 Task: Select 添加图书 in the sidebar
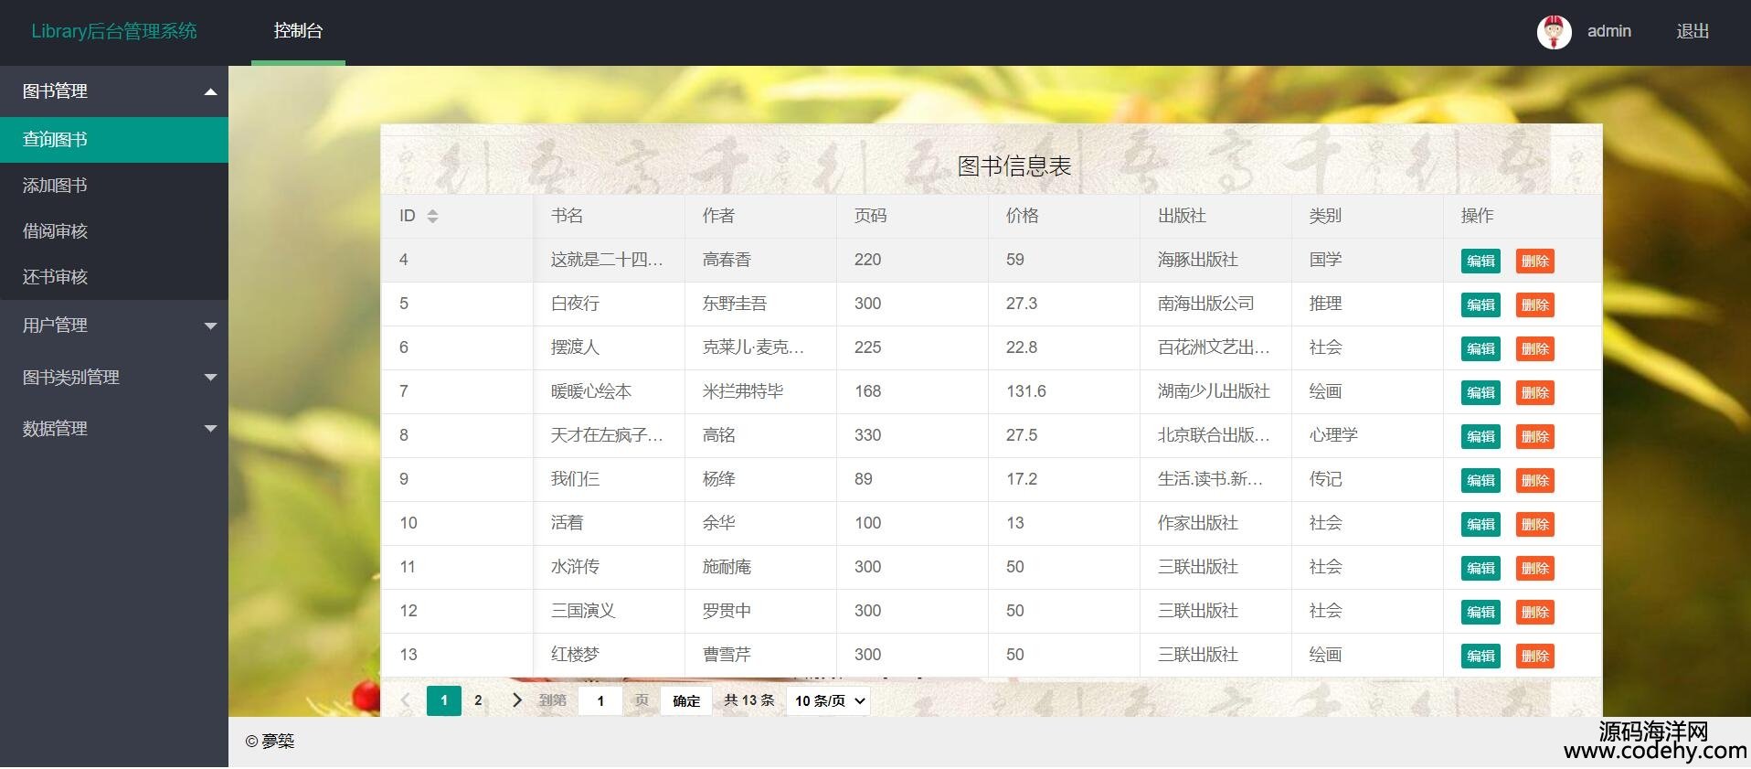click(x=55, y=186)
